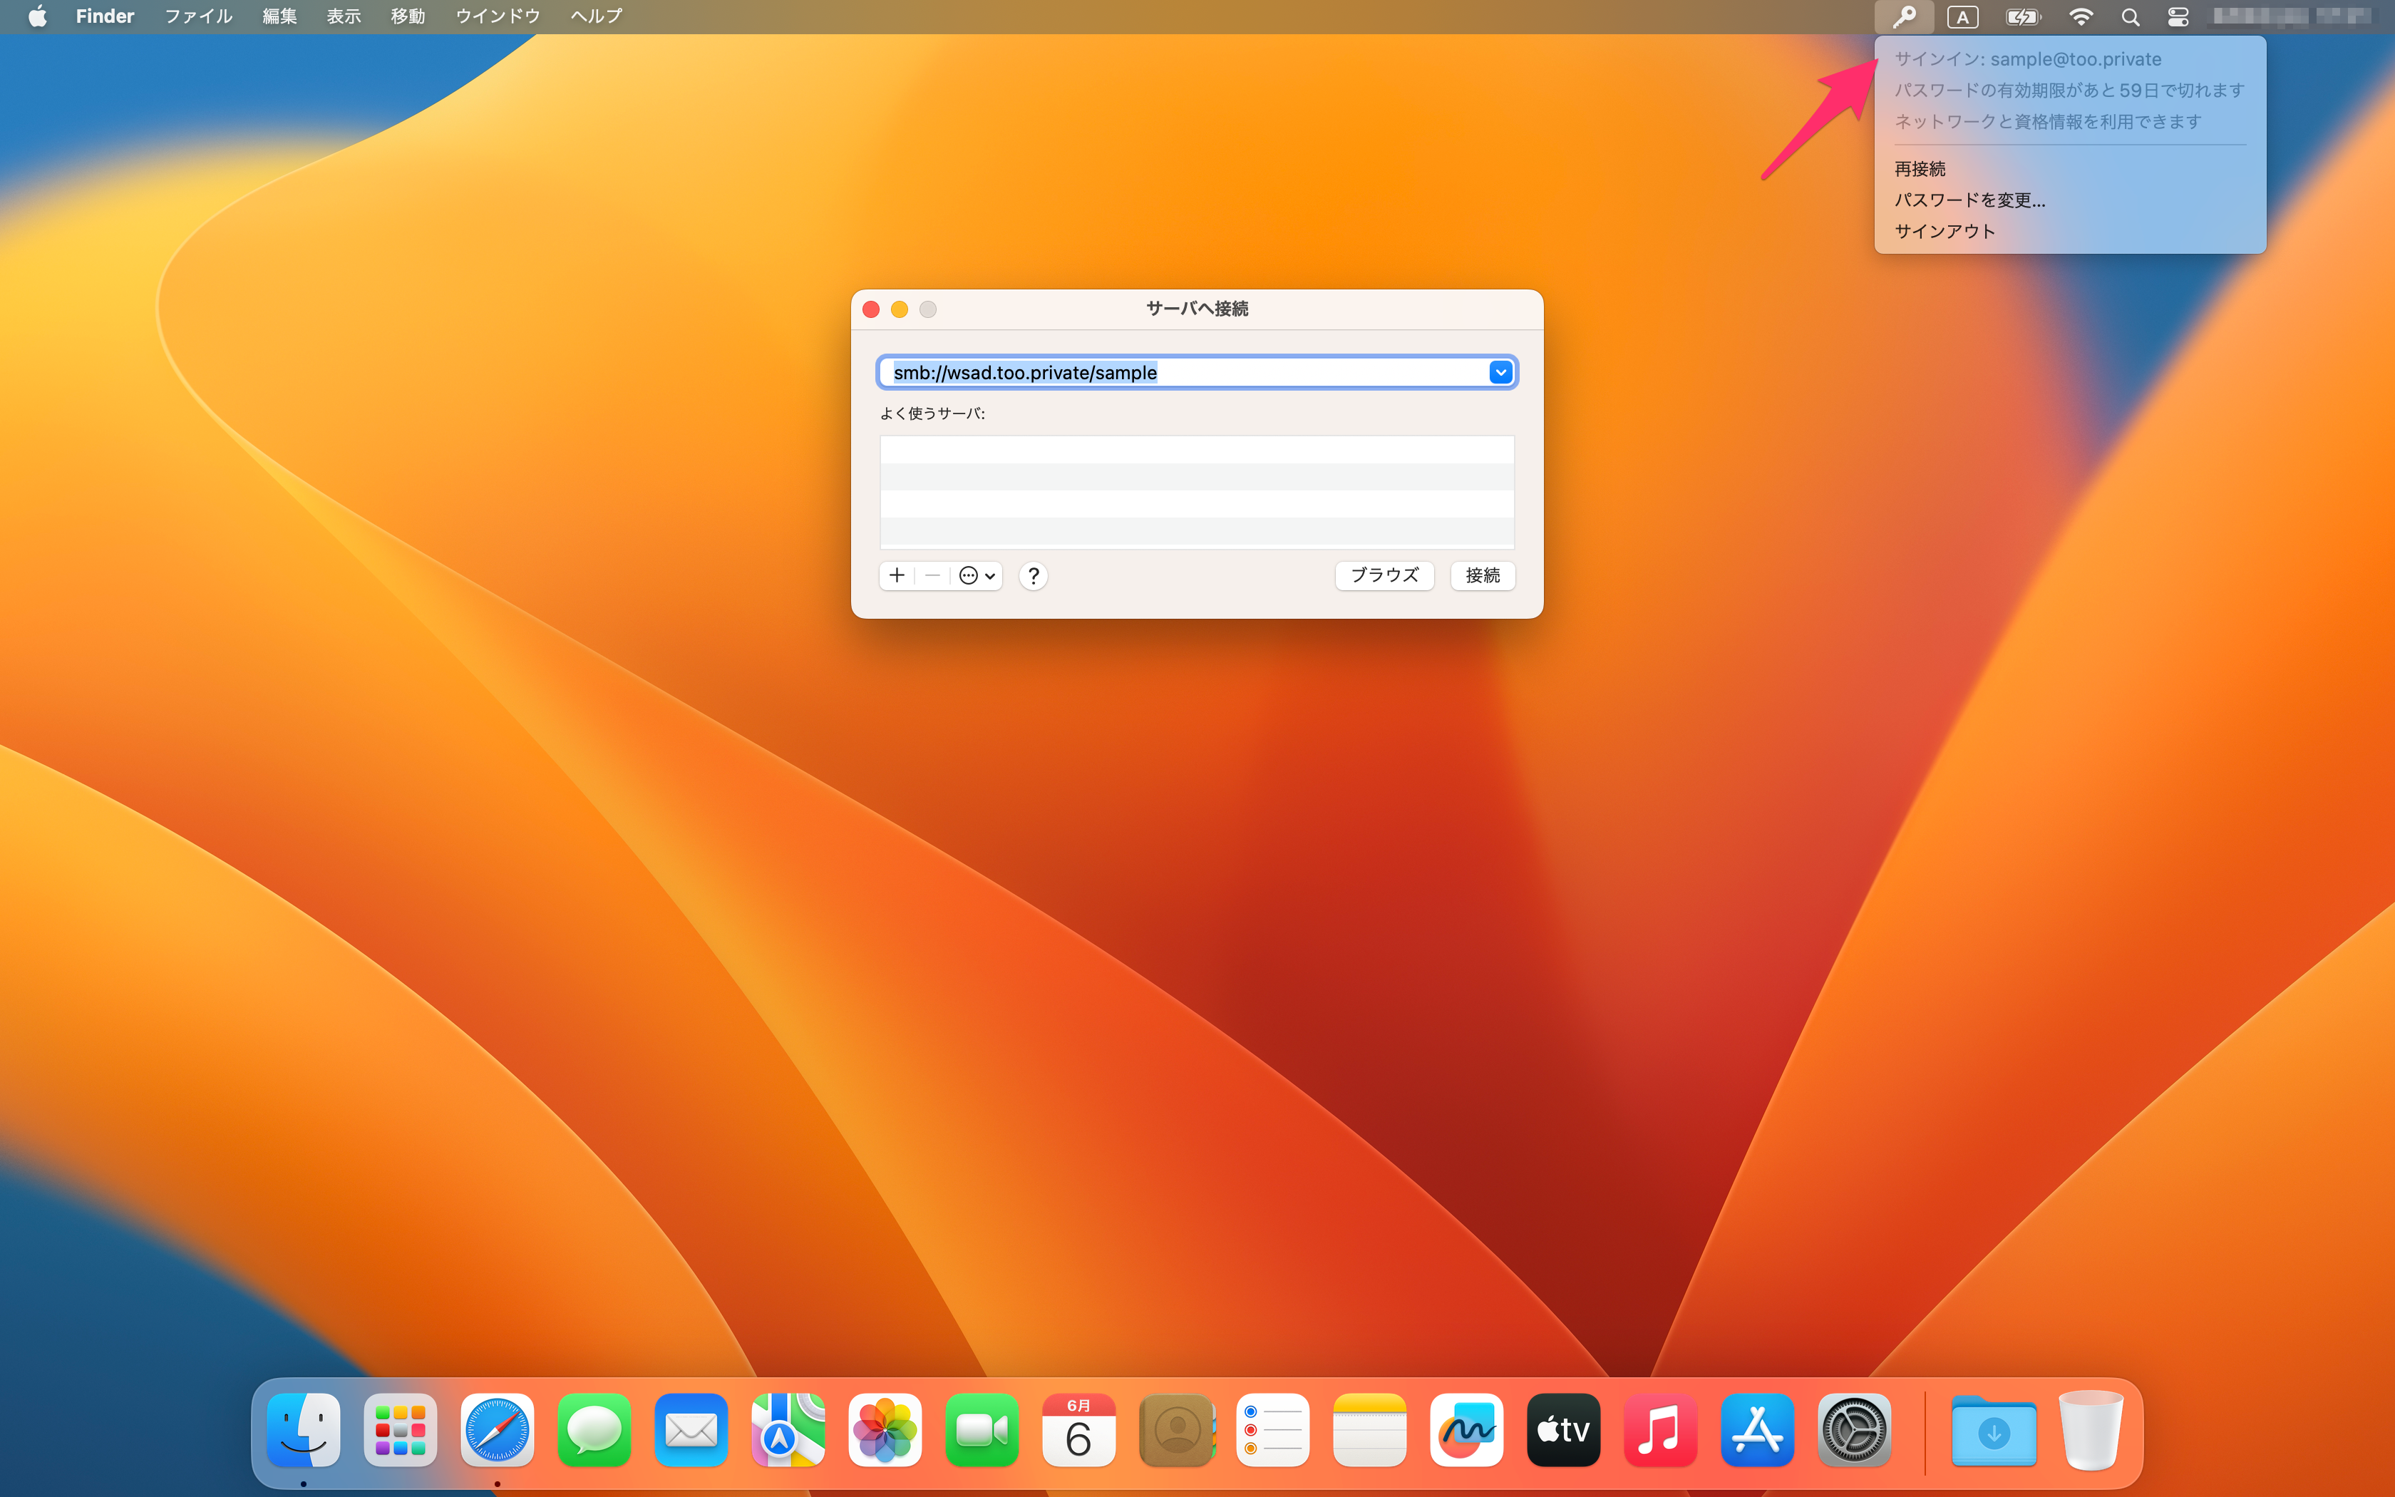Click the ブラウズ button

tap(1384, 575)
